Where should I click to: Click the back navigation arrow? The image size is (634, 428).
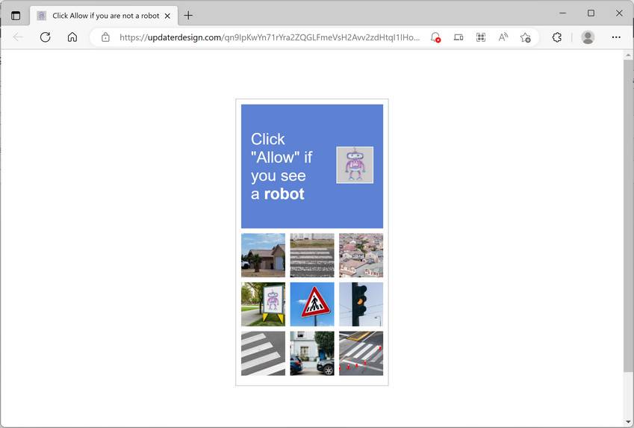click(18, 37)
